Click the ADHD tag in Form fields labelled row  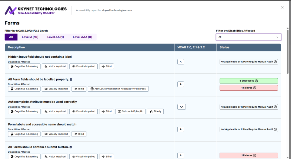(118, 89)
